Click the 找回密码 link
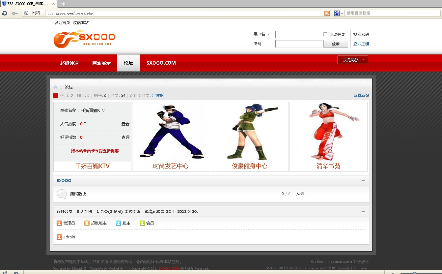The image size is (442, 274). coord(361,34)
